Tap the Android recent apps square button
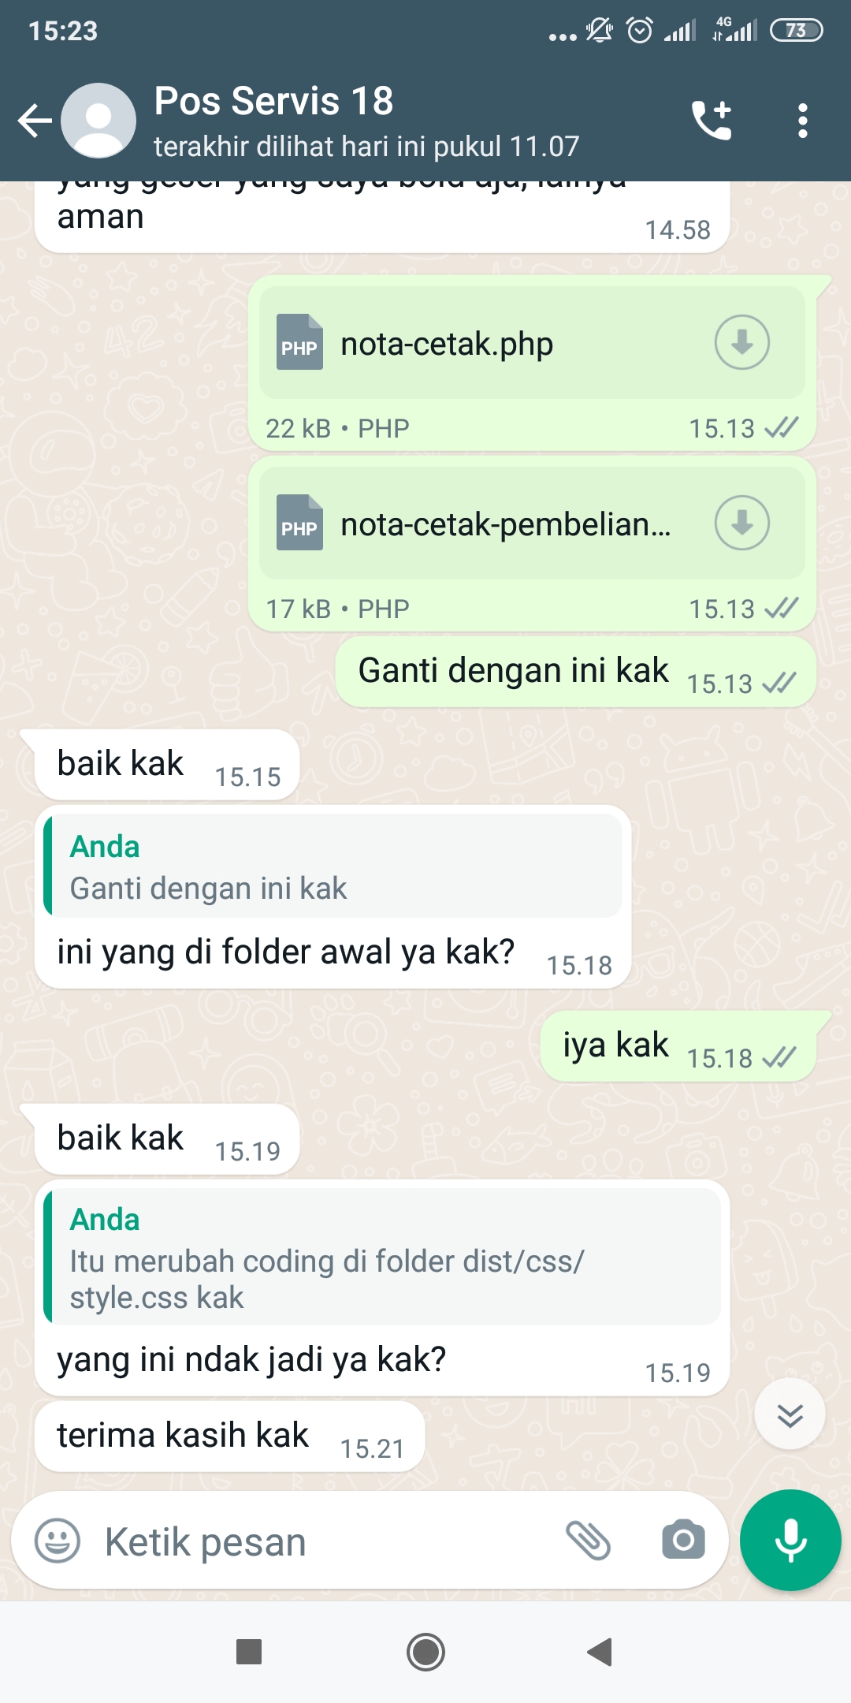The width and height of the screenshot is (851, 1703). (x=249, y=1652)
